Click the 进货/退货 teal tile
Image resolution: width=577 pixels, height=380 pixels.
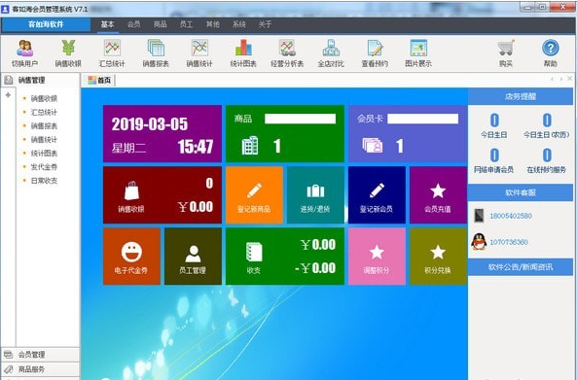click(x=315, y=194)
